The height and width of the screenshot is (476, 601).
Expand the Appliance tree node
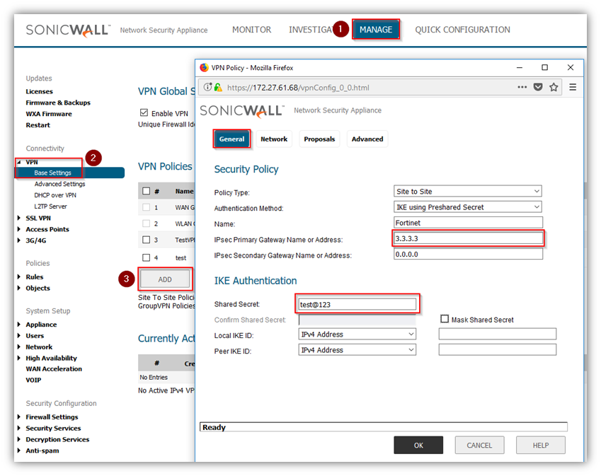pyautogui.click(x=19, y=325)
